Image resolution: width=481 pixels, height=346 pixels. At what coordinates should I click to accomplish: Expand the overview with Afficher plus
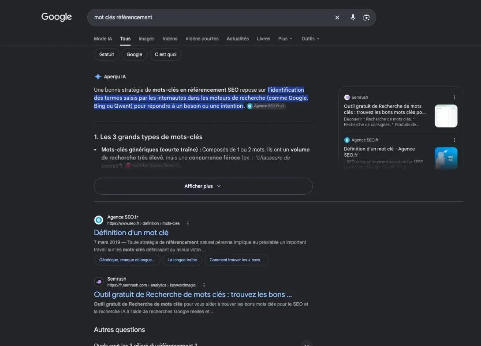pyautogui.click(x=203, y=186)
